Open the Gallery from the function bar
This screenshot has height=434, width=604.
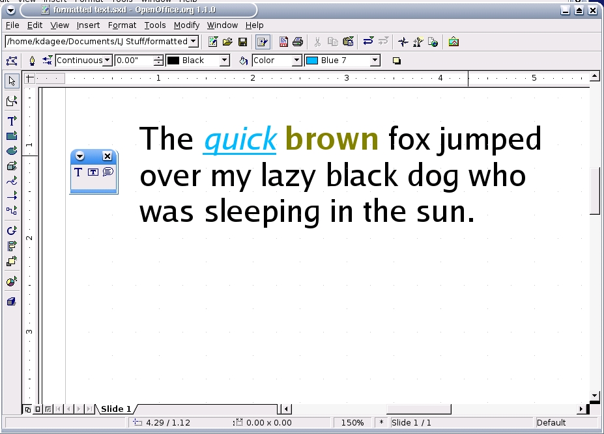[454, 41]
